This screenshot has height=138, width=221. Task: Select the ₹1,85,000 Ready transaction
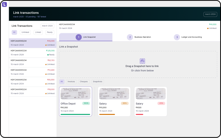(33, 53)
